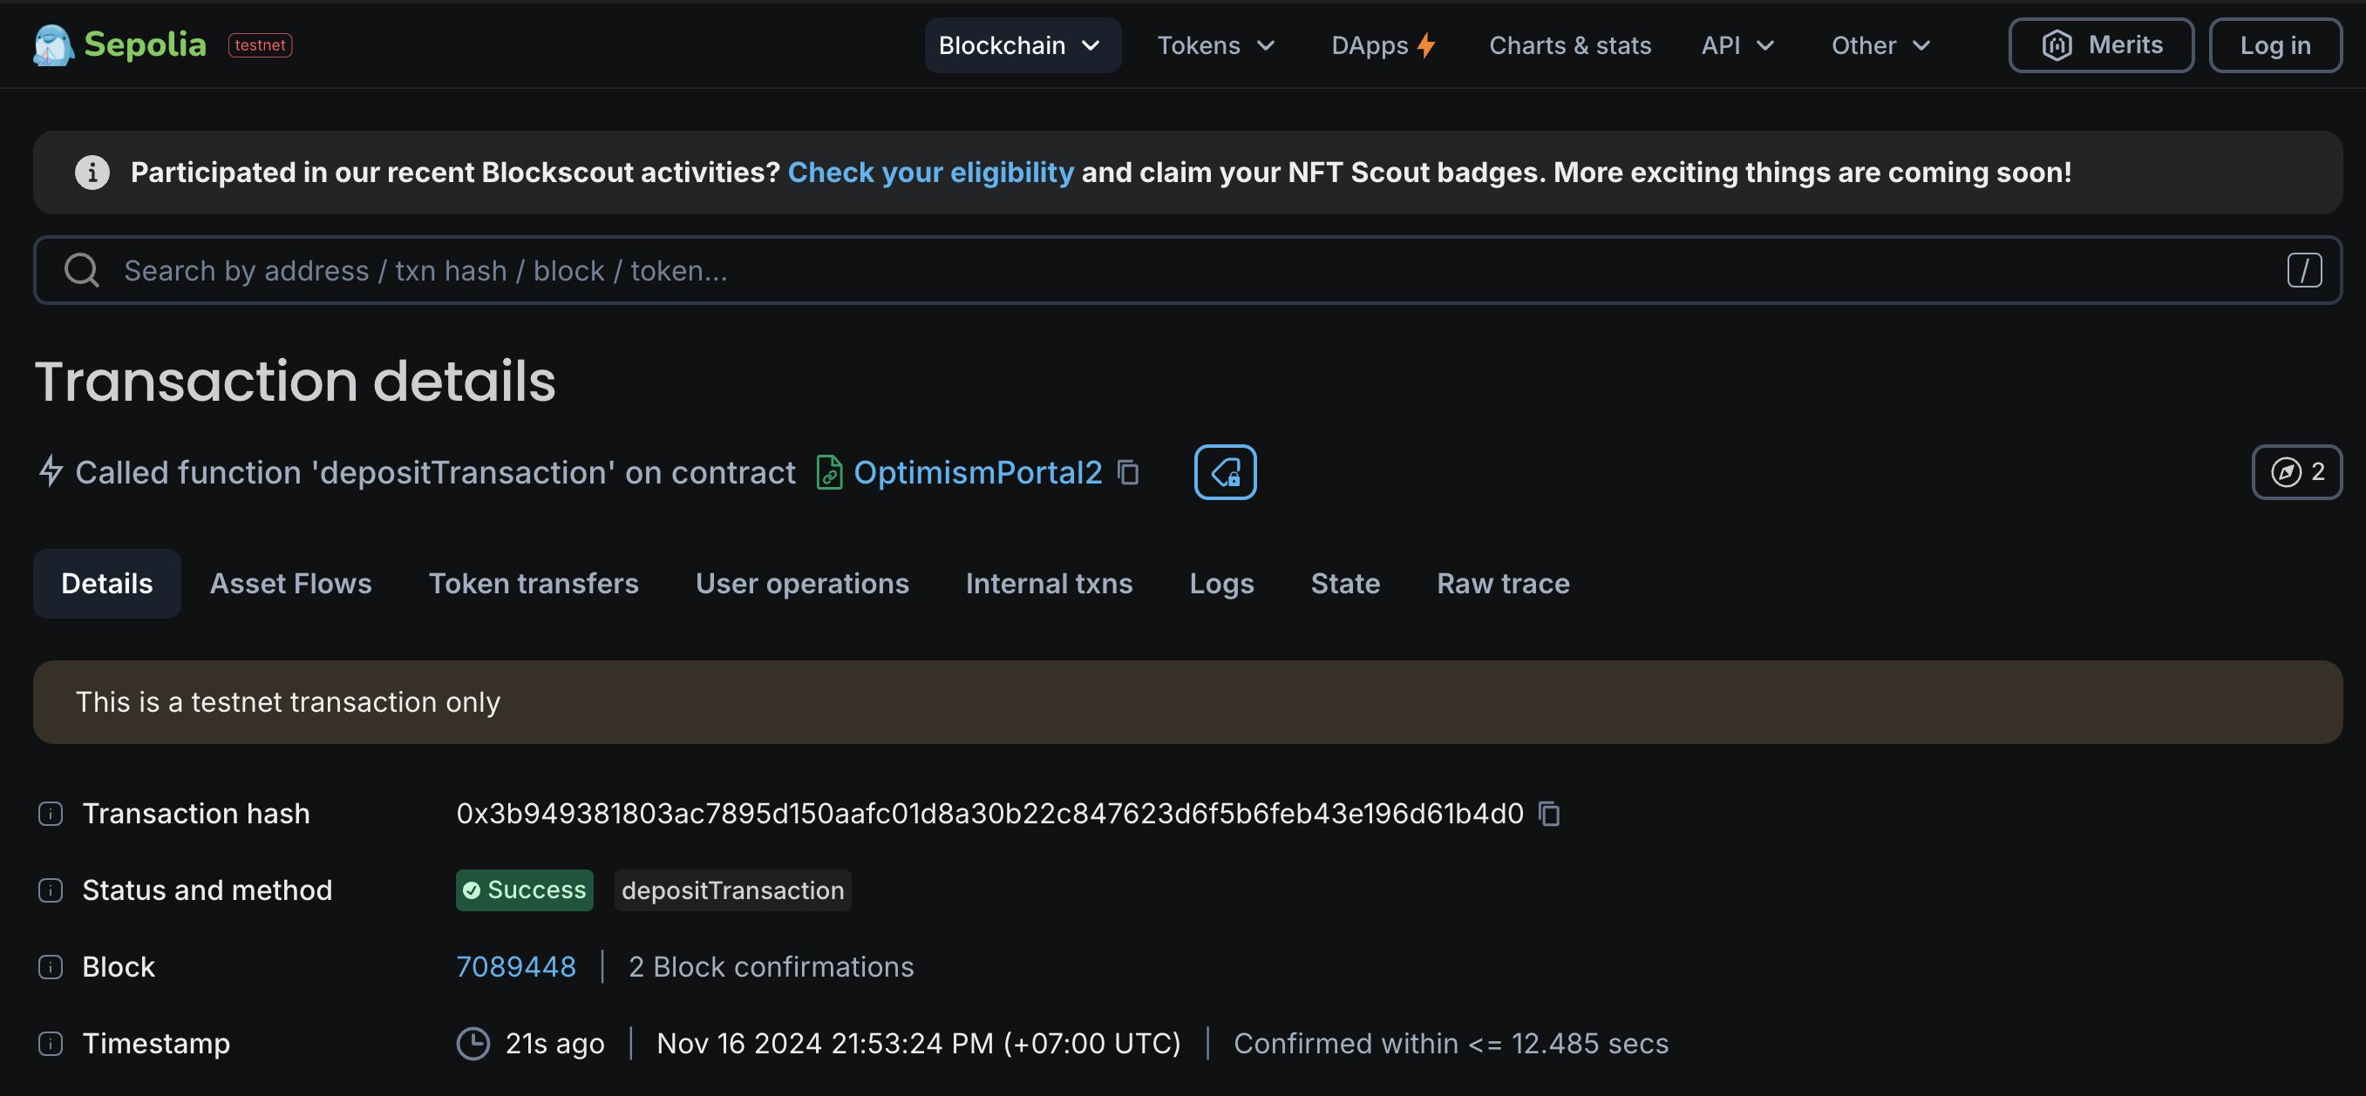The height and width of the screenshot is (1096, 2366).
Task: Open the Other dropdown menu
Action: tap(1880, 45)
